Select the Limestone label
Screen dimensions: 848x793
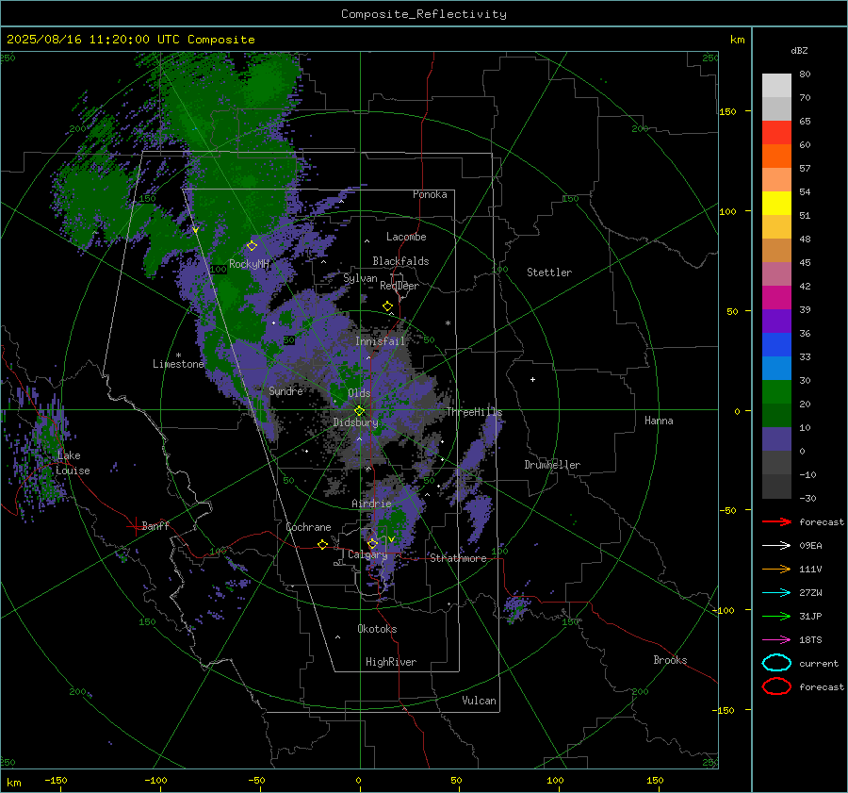(178, 364)
